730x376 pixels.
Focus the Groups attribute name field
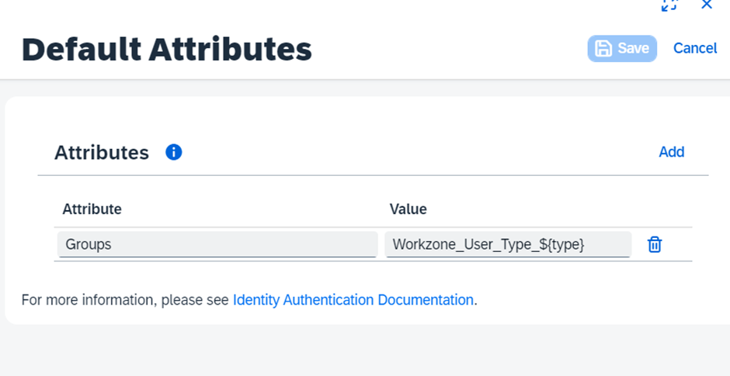click(217, 244)
